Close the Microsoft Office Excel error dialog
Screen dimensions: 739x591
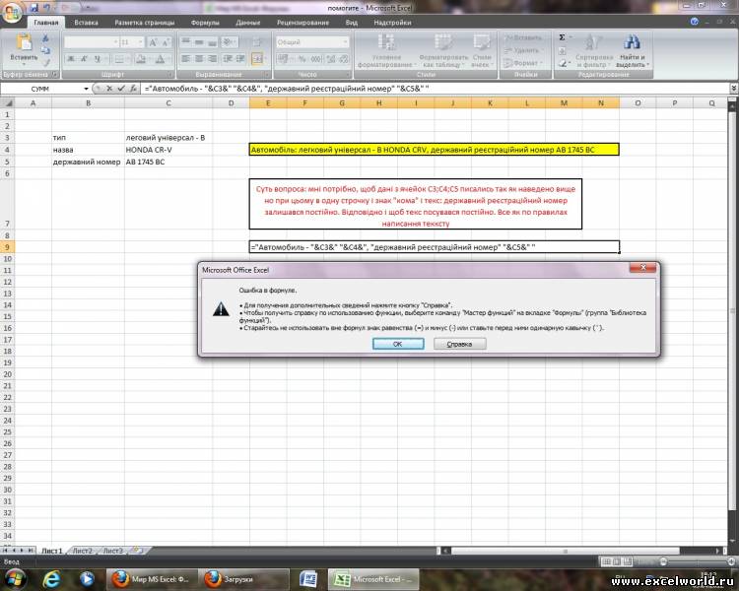(642, 268)
